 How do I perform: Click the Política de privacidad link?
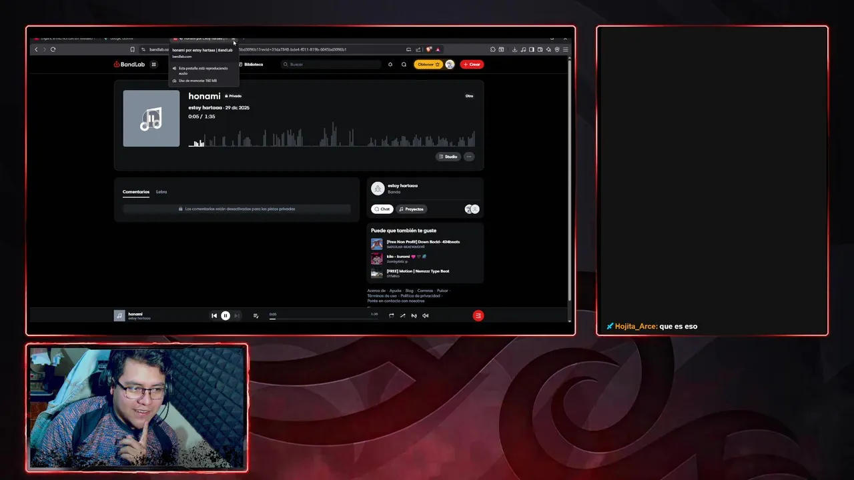click(420, 296)
